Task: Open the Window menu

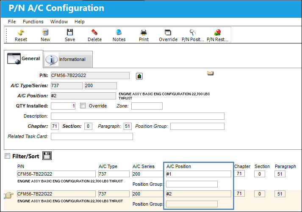Action: point(59,22)
